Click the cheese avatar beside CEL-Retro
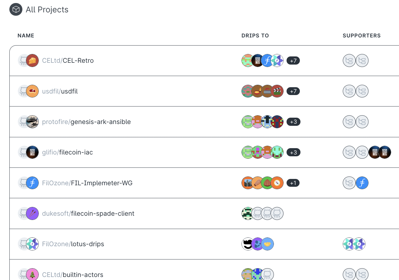Viewport: 399px width, 280px height. 32,61
